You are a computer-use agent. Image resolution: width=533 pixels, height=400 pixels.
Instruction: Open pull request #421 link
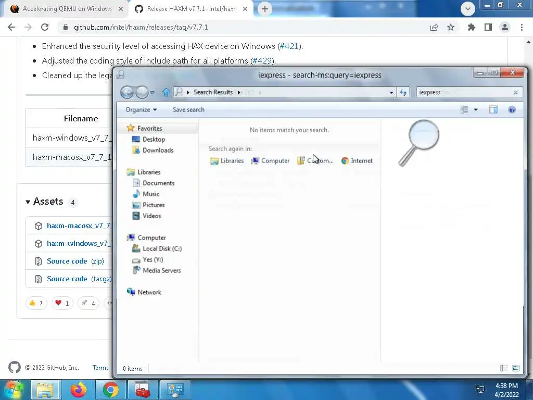289,46
